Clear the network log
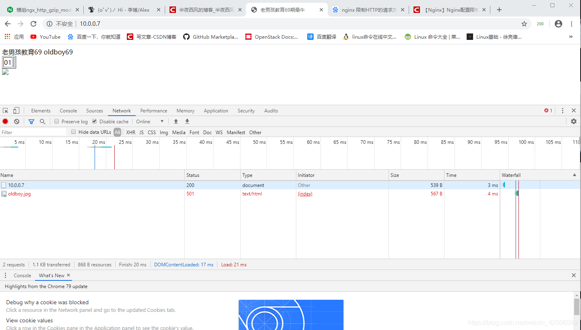The height and width of the screenshot is (330, 581). [x=17, y=121]
